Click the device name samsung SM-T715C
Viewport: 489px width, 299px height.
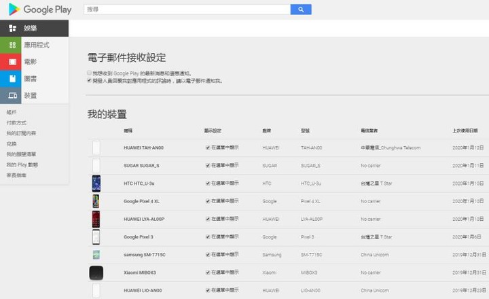145,255
